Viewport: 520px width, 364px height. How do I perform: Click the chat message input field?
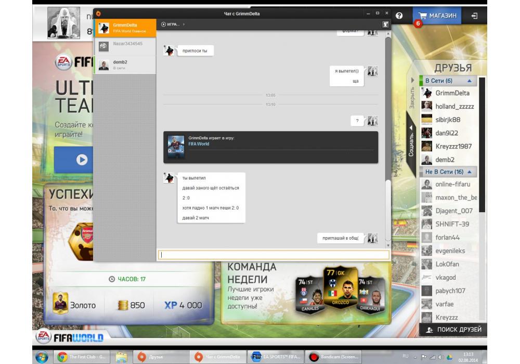274,255
